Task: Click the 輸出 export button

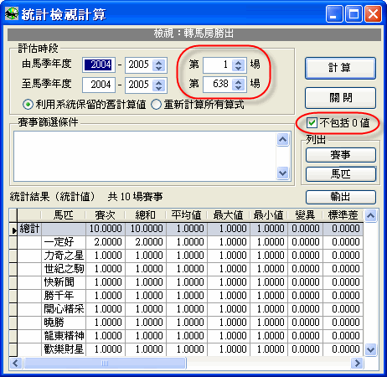Action: [x=340, y=197]
